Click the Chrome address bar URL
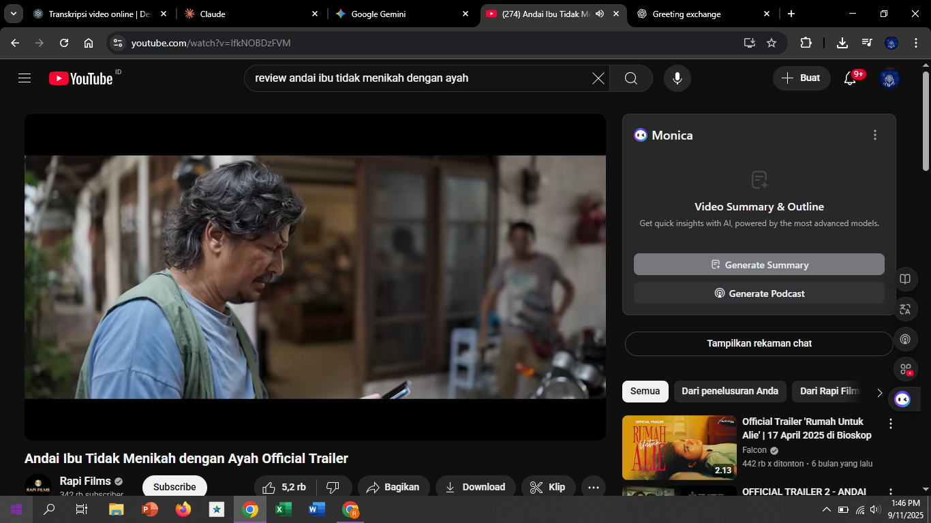The height and width of the screenshot is (523, 931). tap(211, 43)
